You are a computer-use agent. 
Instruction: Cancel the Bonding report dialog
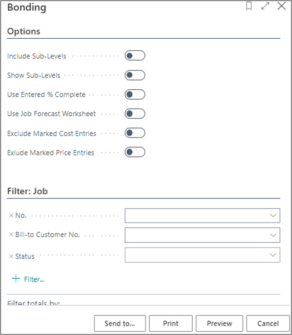pos(268,324)
